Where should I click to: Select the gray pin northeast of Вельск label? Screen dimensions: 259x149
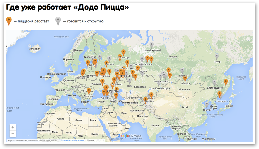click(109, 59)
